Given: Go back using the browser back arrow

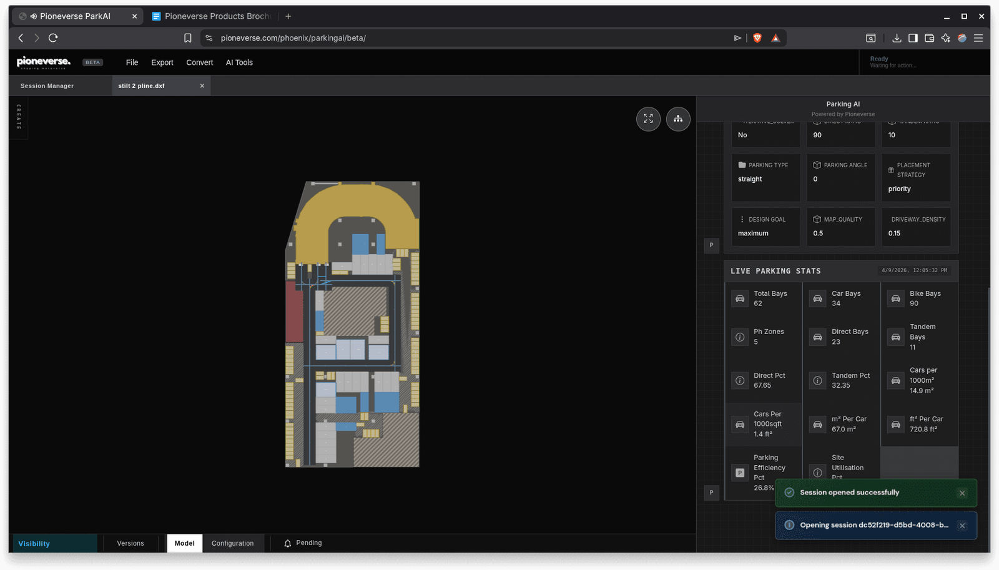Looking at the screenshot, I should coord(21,38).
